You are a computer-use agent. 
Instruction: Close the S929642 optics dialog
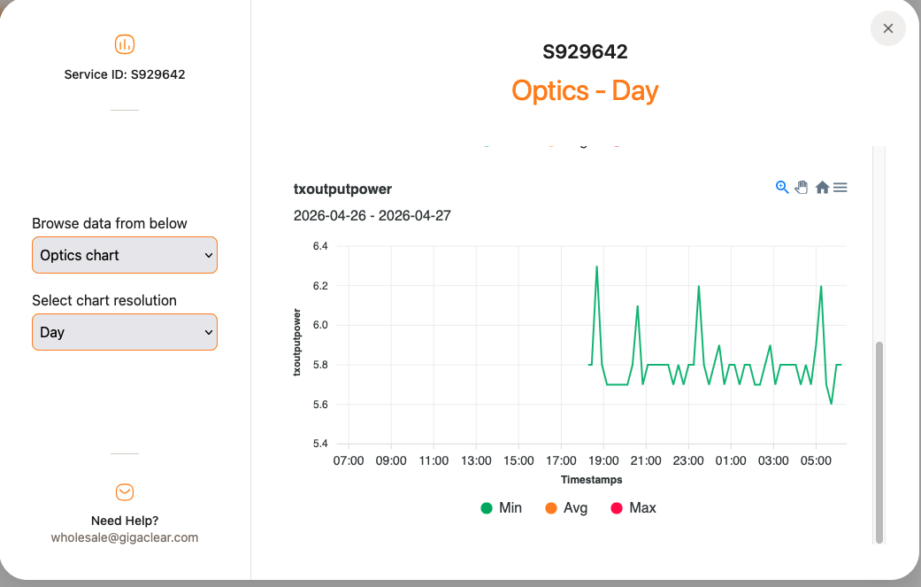pos(888,28)
